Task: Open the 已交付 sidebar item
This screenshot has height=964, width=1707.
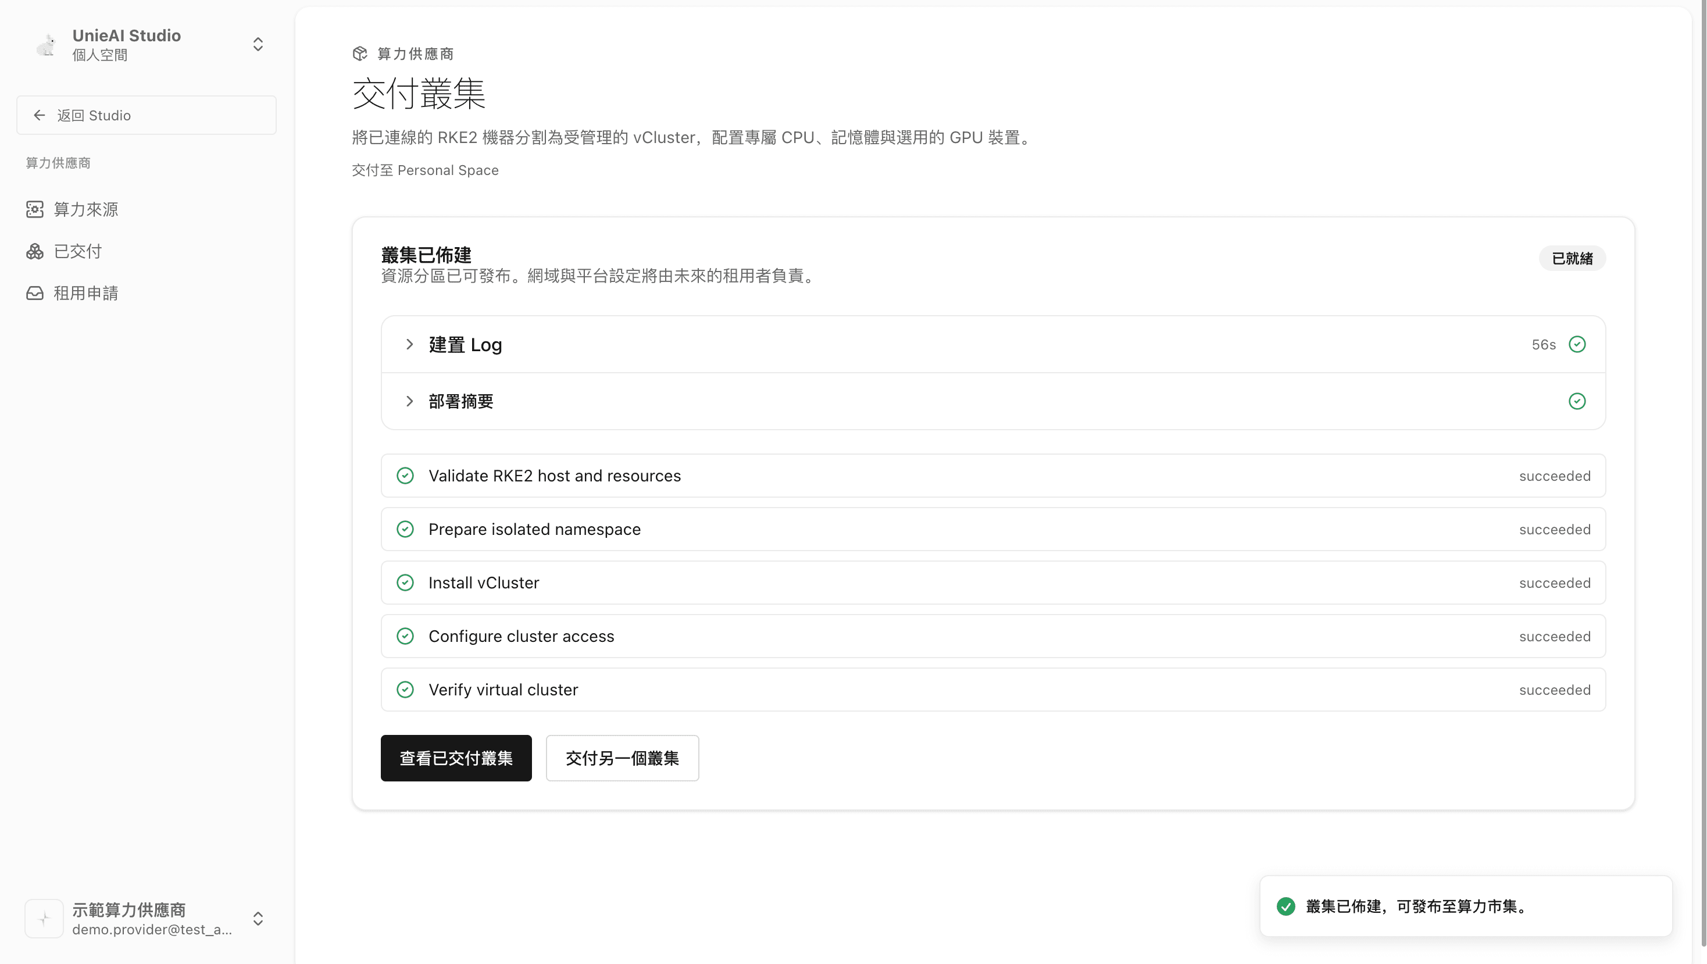Action: pos(147,252)
